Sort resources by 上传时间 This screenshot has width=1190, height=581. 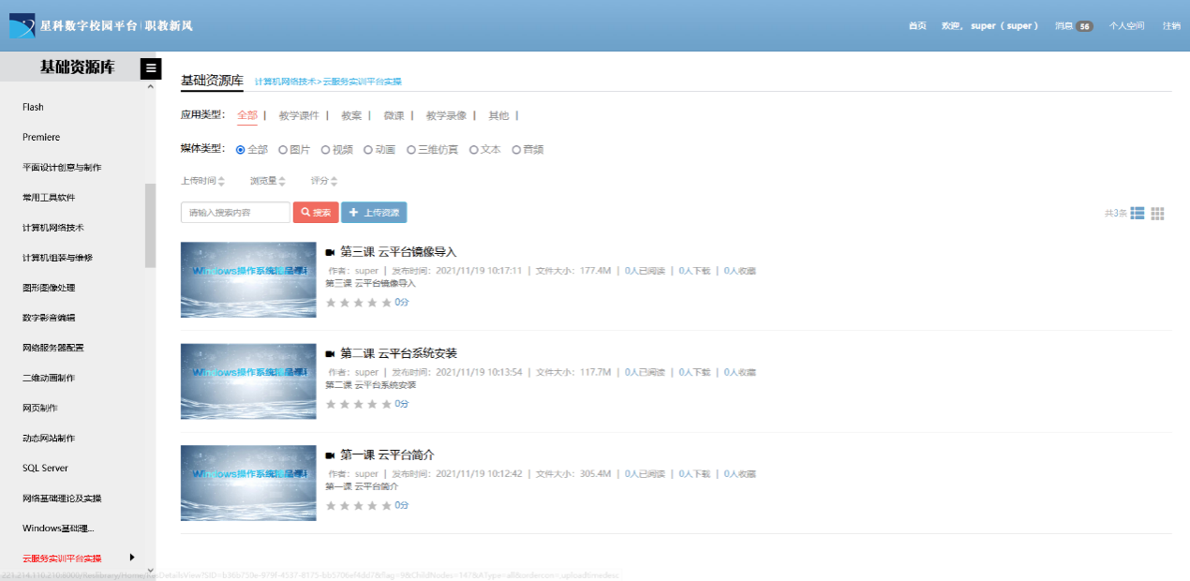click(x=202, y=181)
